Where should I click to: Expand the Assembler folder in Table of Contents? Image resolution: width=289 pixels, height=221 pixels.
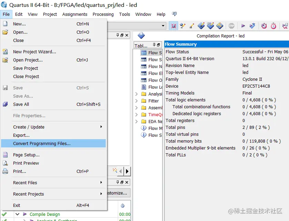coord(136,108)
